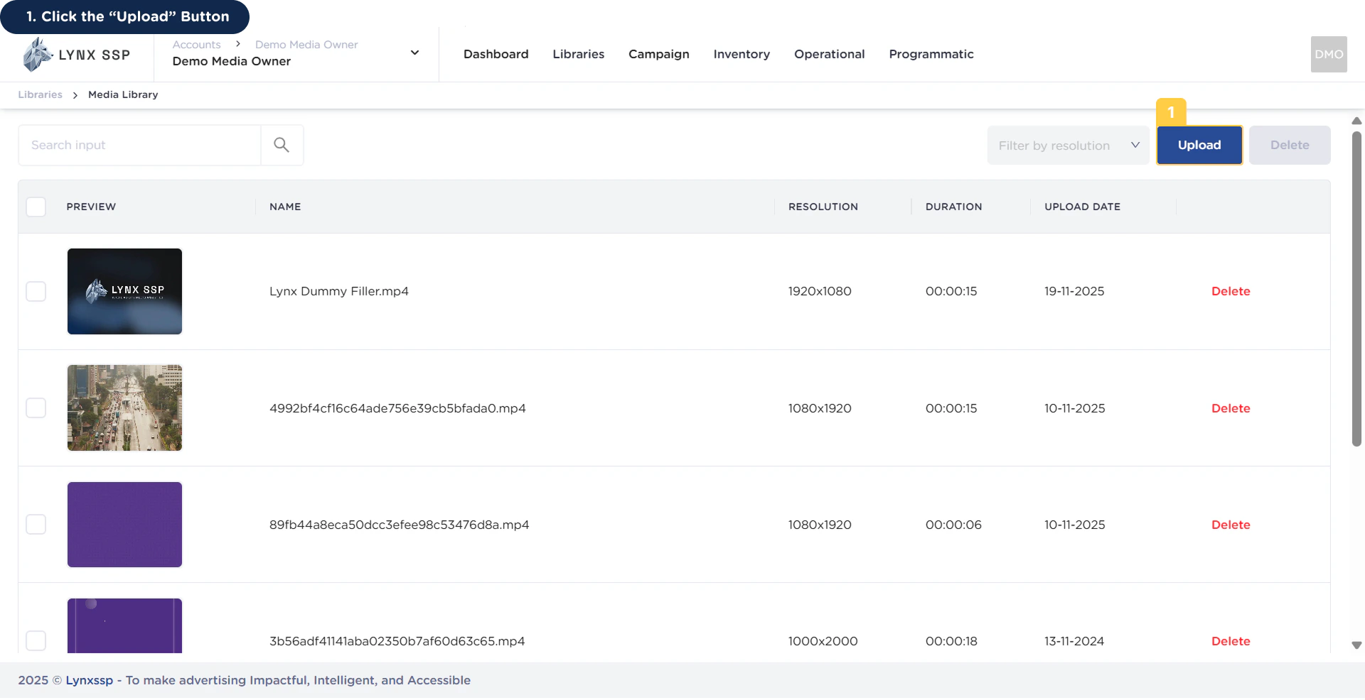Click the 00:00:06 duration cell
This screenshot has width=1365, height=700.
point(953,525)
